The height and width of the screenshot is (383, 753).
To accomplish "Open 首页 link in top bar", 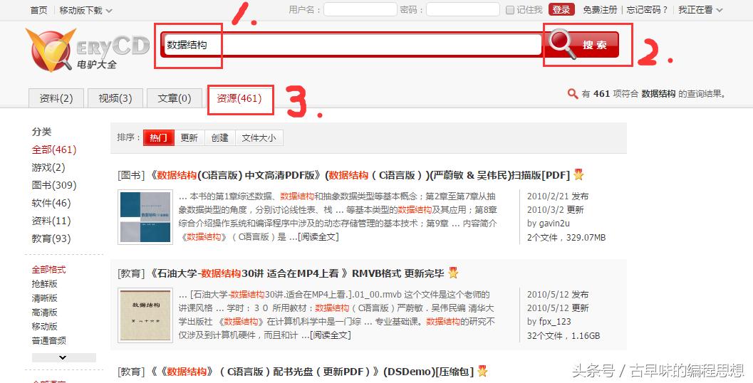I will pyautogui.click(x=39, y=10).
